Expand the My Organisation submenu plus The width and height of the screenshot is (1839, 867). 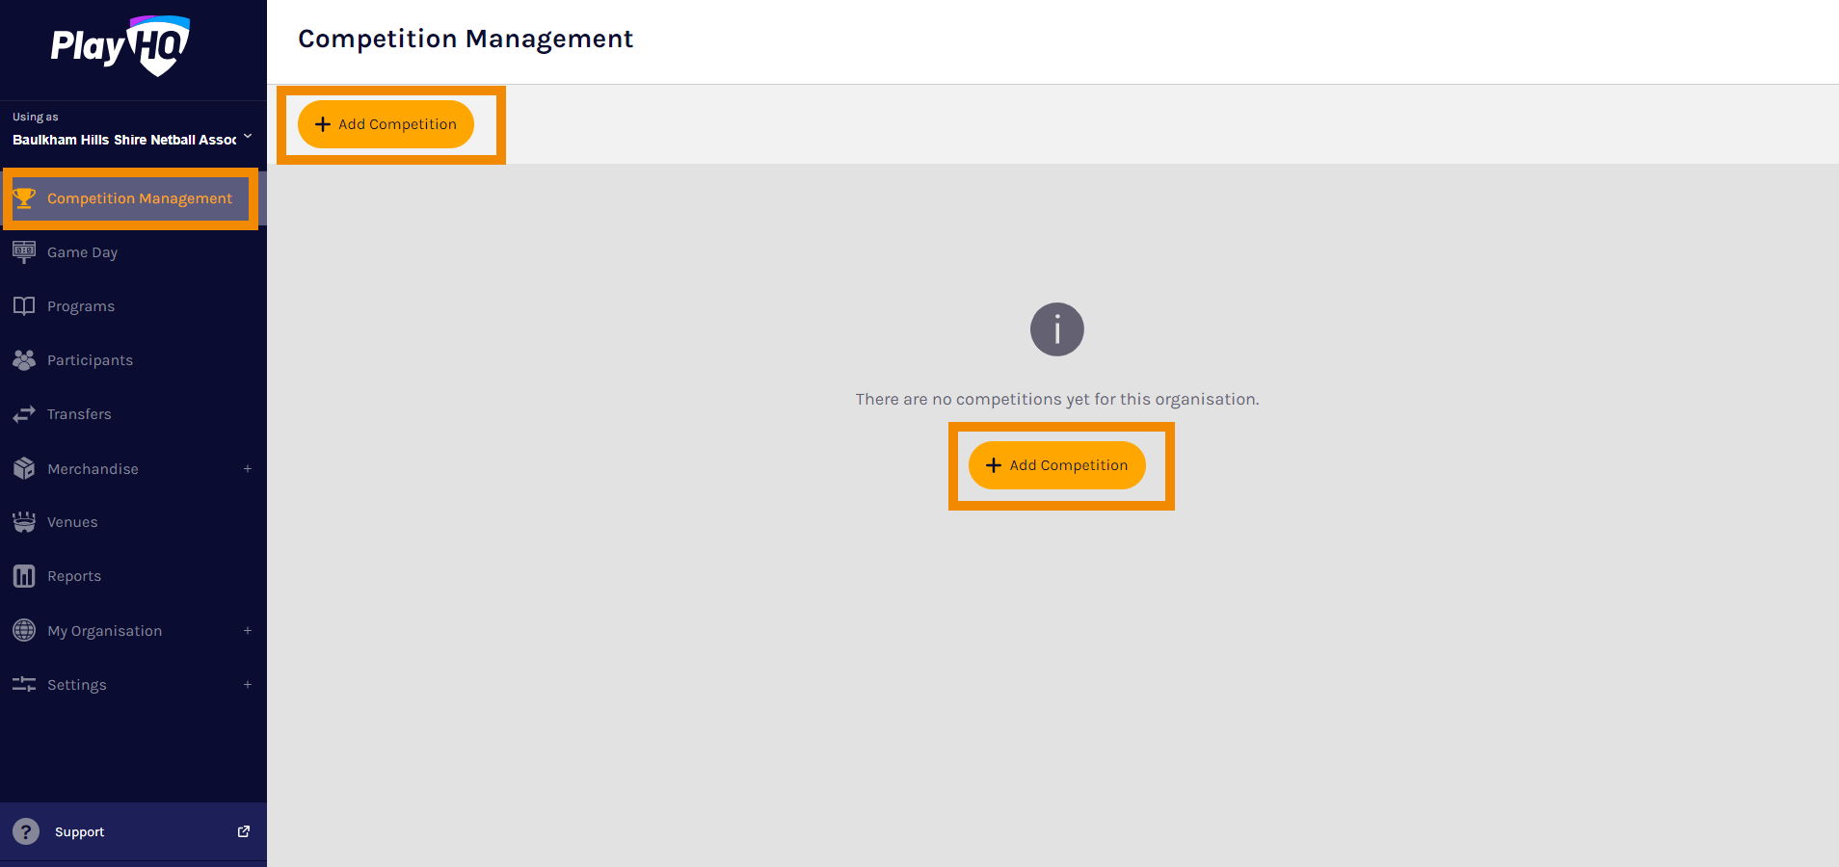pos(248,631)
